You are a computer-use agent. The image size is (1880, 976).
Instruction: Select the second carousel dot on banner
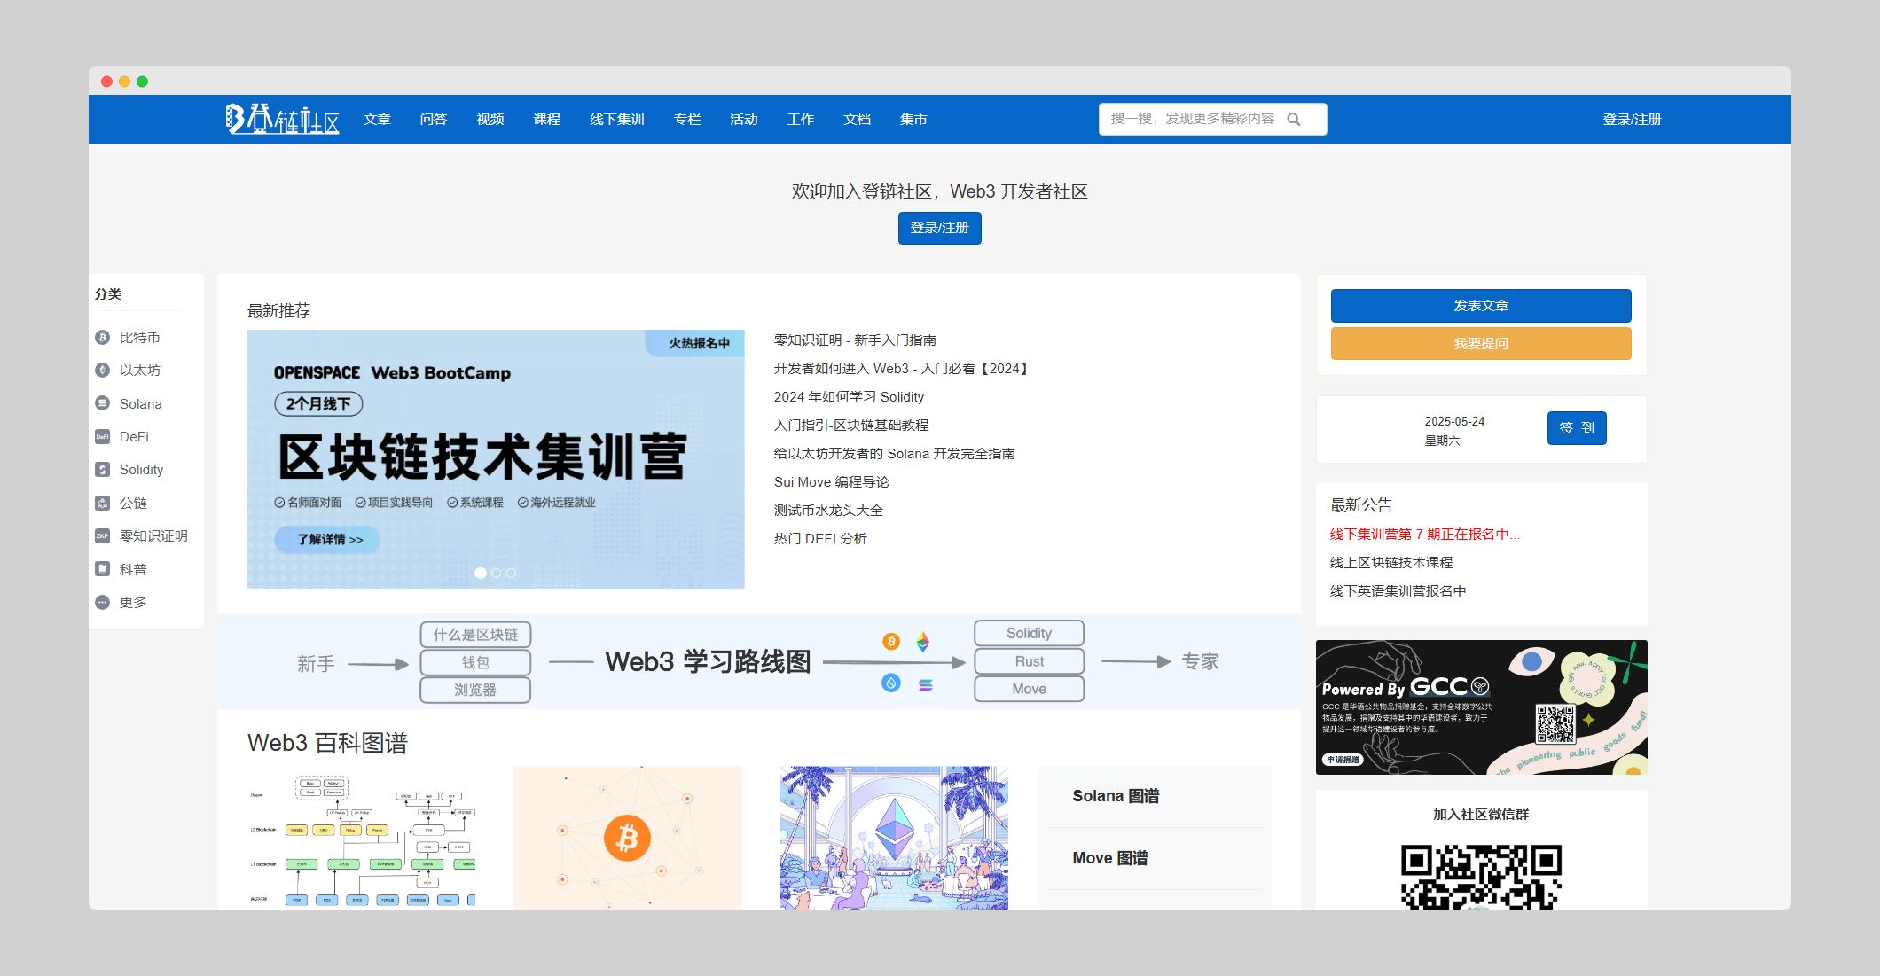tap(496, 574)
